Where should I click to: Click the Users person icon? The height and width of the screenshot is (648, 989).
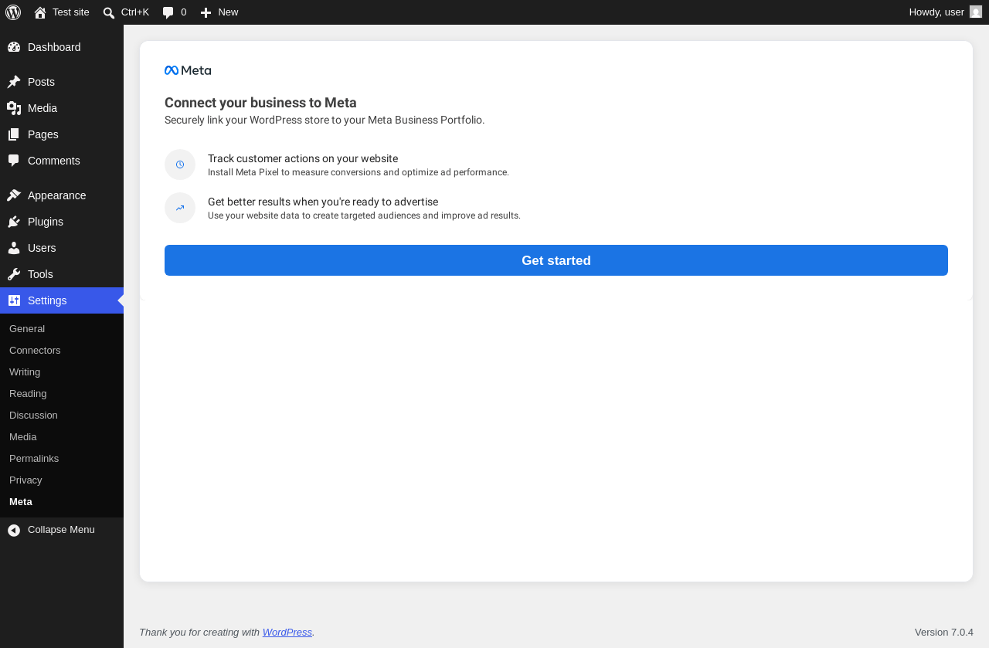pyautogui.click(x=14, y=248)
